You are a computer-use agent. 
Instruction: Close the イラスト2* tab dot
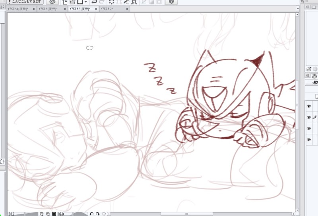(x=127, y=9)
